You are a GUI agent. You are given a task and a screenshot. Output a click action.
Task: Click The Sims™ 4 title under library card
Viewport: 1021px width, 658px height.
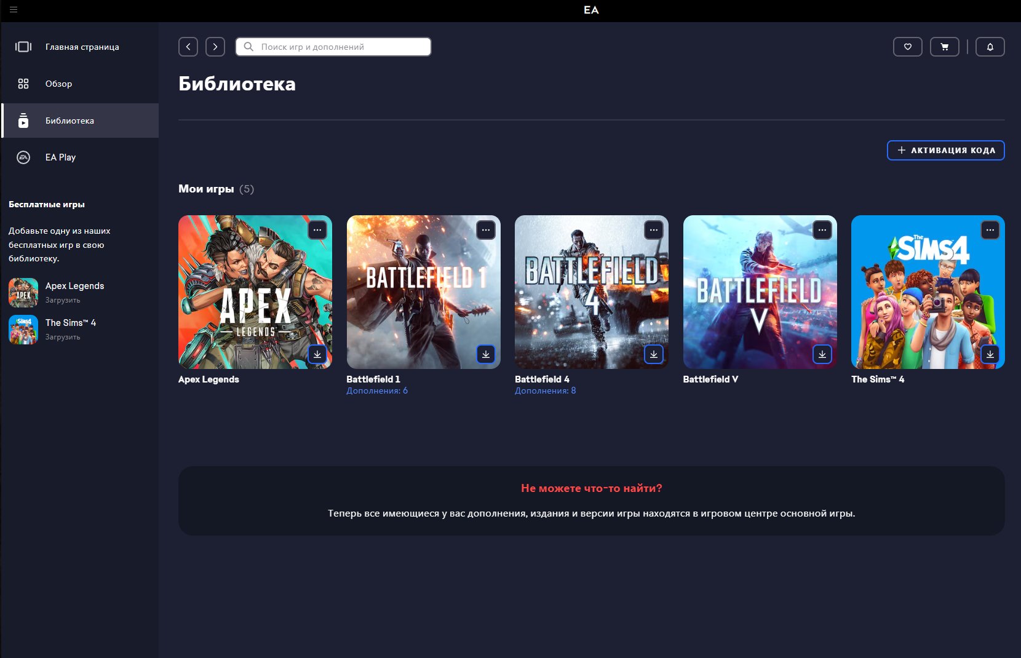point(878,379)
